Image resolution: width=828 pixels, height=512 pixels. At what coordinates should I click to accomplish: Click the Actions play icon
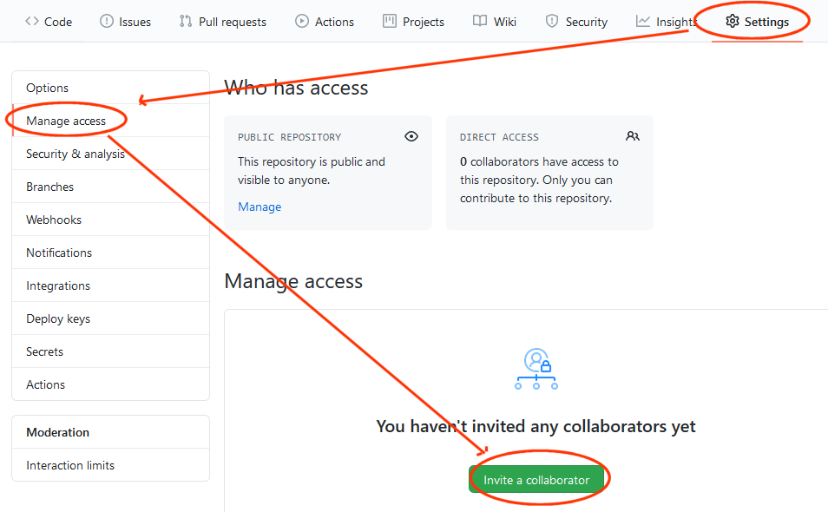(302, 22)
